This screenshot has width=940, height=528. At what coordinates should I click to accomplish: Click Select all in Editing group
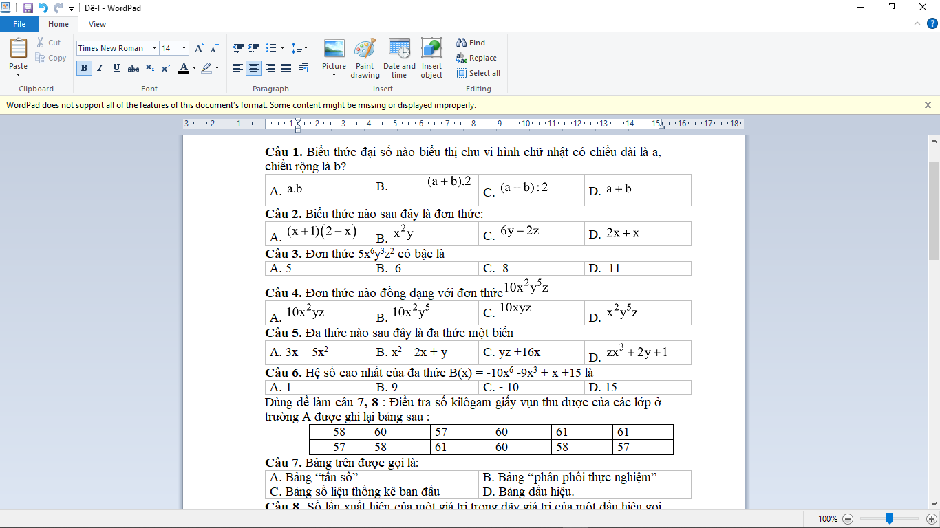click(478, 73)
